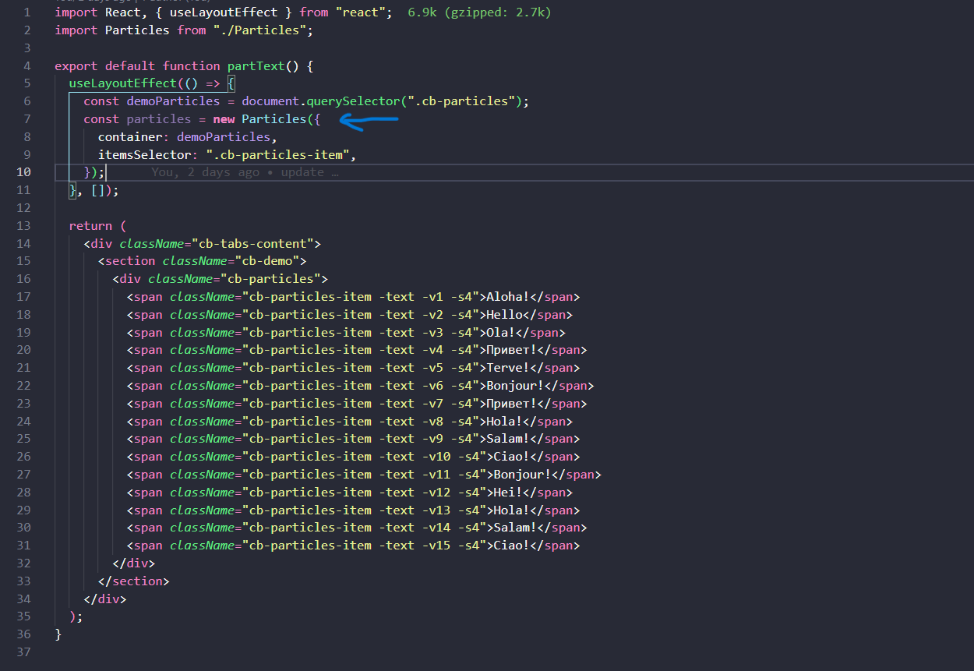Click line number 24 in the gutter

click(x=23, y=422)
